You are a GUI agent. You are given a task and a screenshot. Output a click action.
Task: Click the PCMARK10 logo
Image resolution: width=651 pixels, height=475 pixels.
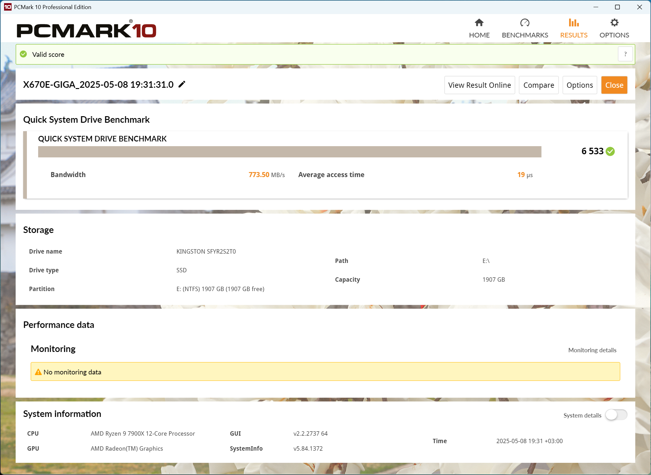click(x=86, y=29)
